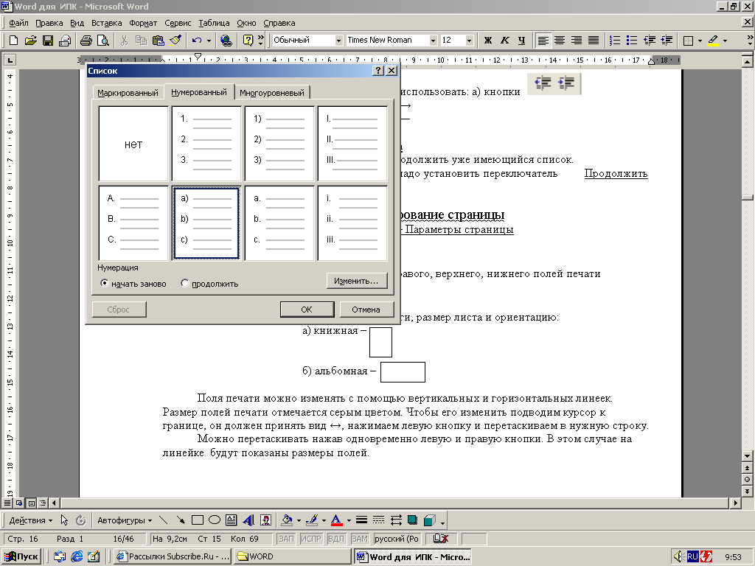Screen dimensions: 755x566
Task: Click the WORD folder taskbar button
Action: pyautogui.click(x=292, y=556)
